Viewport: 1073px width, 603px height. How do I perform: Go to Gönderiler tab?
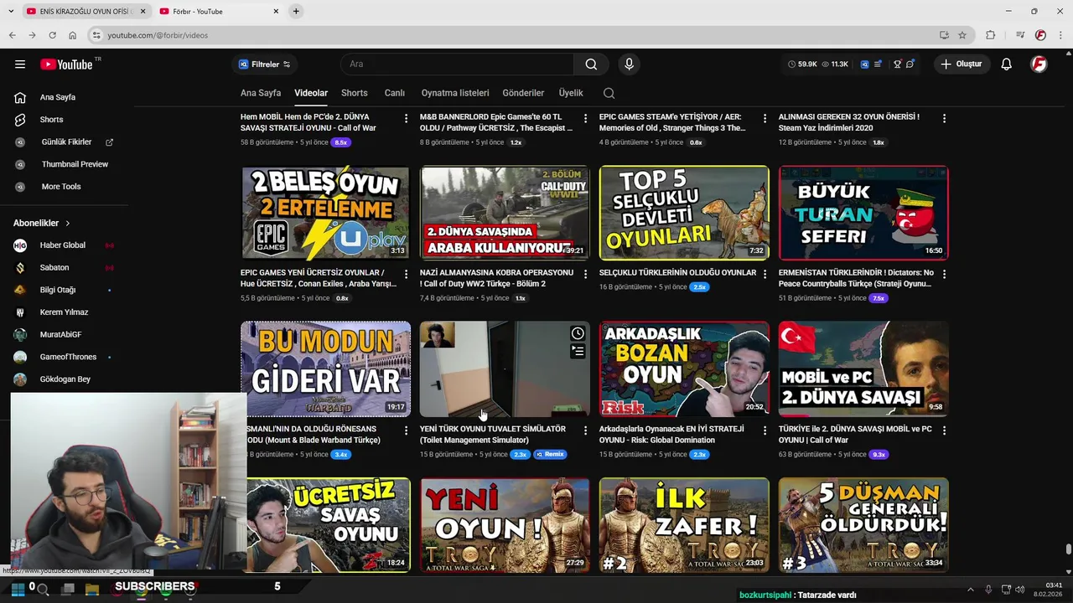pos(523,93)
